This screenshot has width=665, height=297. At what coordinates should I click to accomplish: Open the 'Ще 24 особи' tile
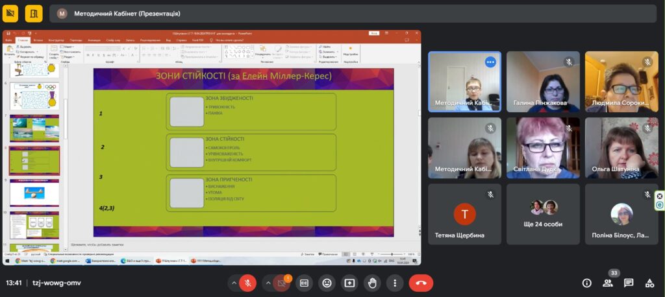click(x=543, y=214)
